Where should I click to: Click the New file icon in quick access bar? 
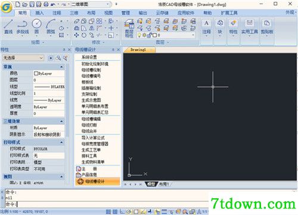tap(18, 4)
